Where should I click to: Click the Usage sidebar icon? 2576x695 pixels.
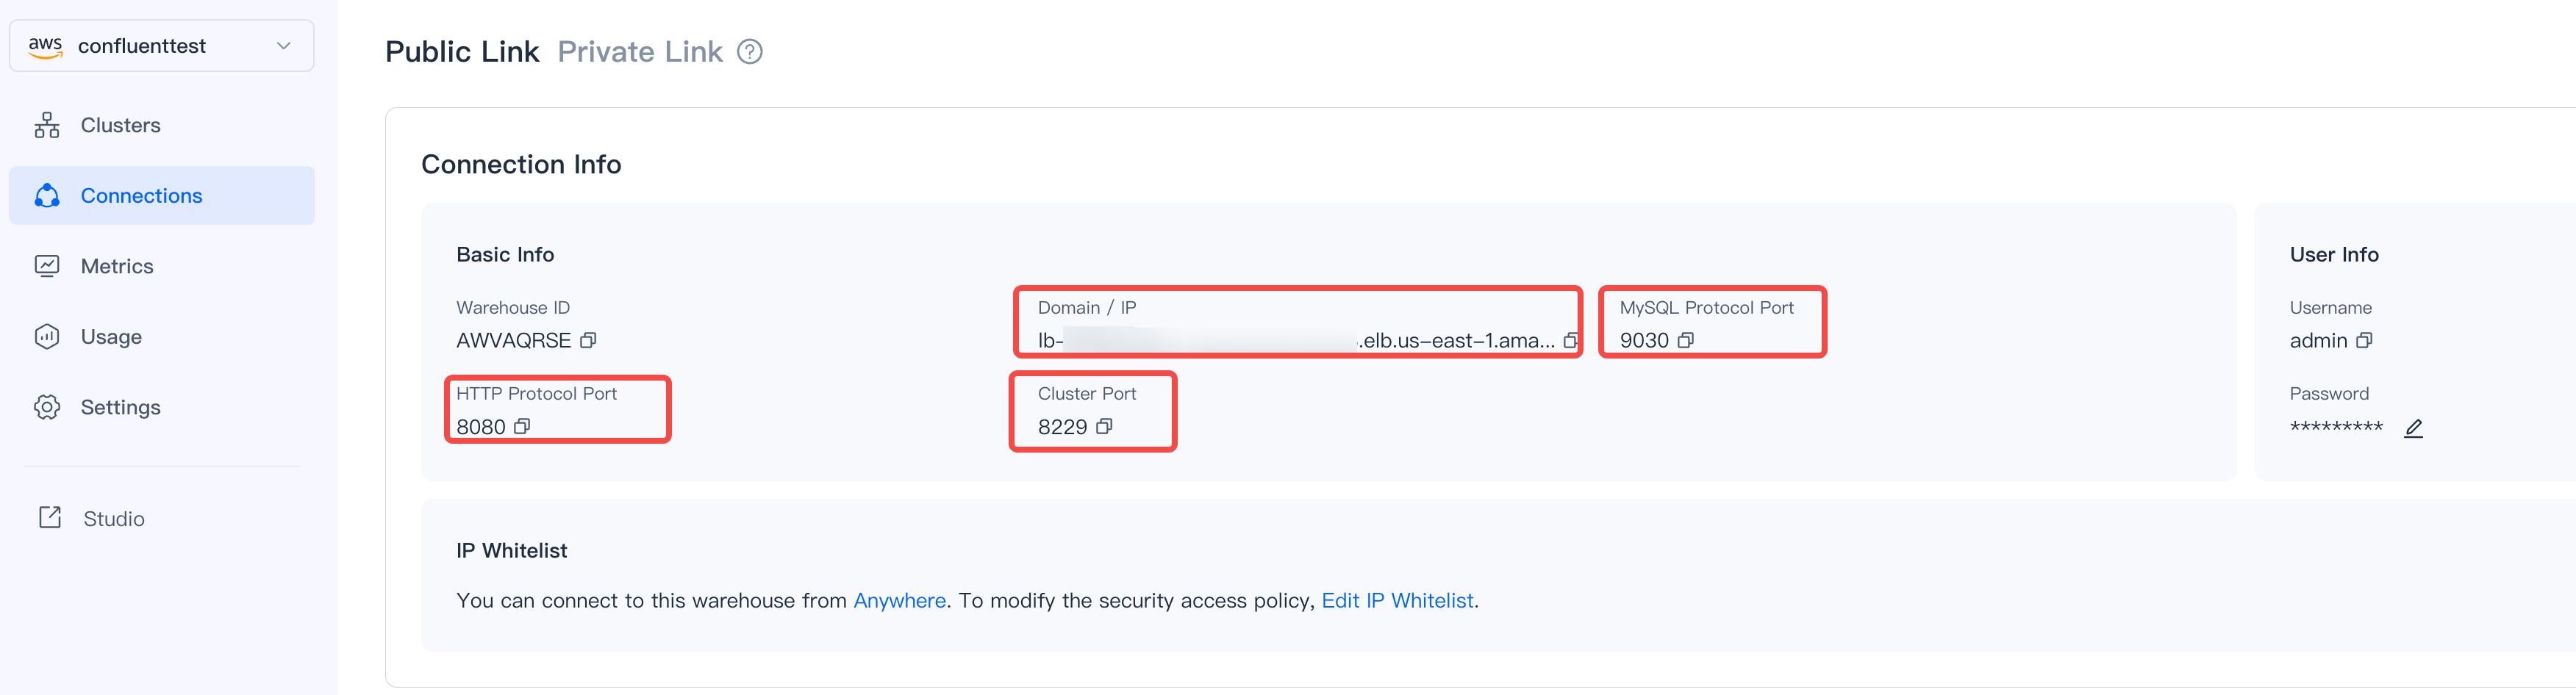click(47, 337)
